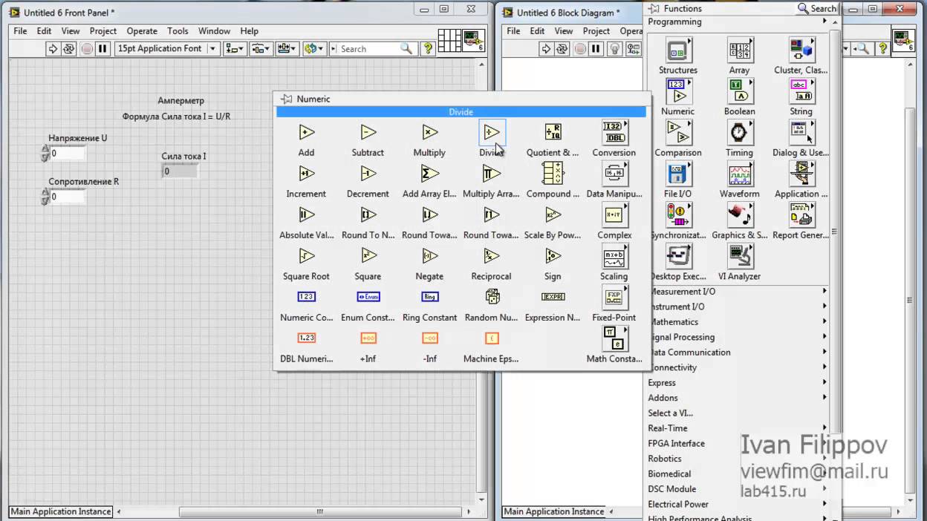Image resolution: width=927 pixels, height=521 pixels.
Task: Expand the Measurement I/O category
Action: click(x=738, y=292)
